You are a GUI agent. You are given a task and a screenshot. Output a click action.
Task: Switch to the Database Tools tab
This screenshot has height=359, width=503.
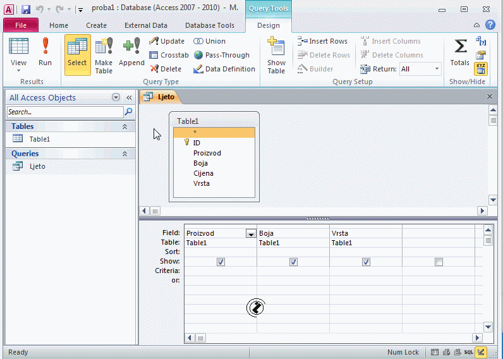(x=209, y=25)
